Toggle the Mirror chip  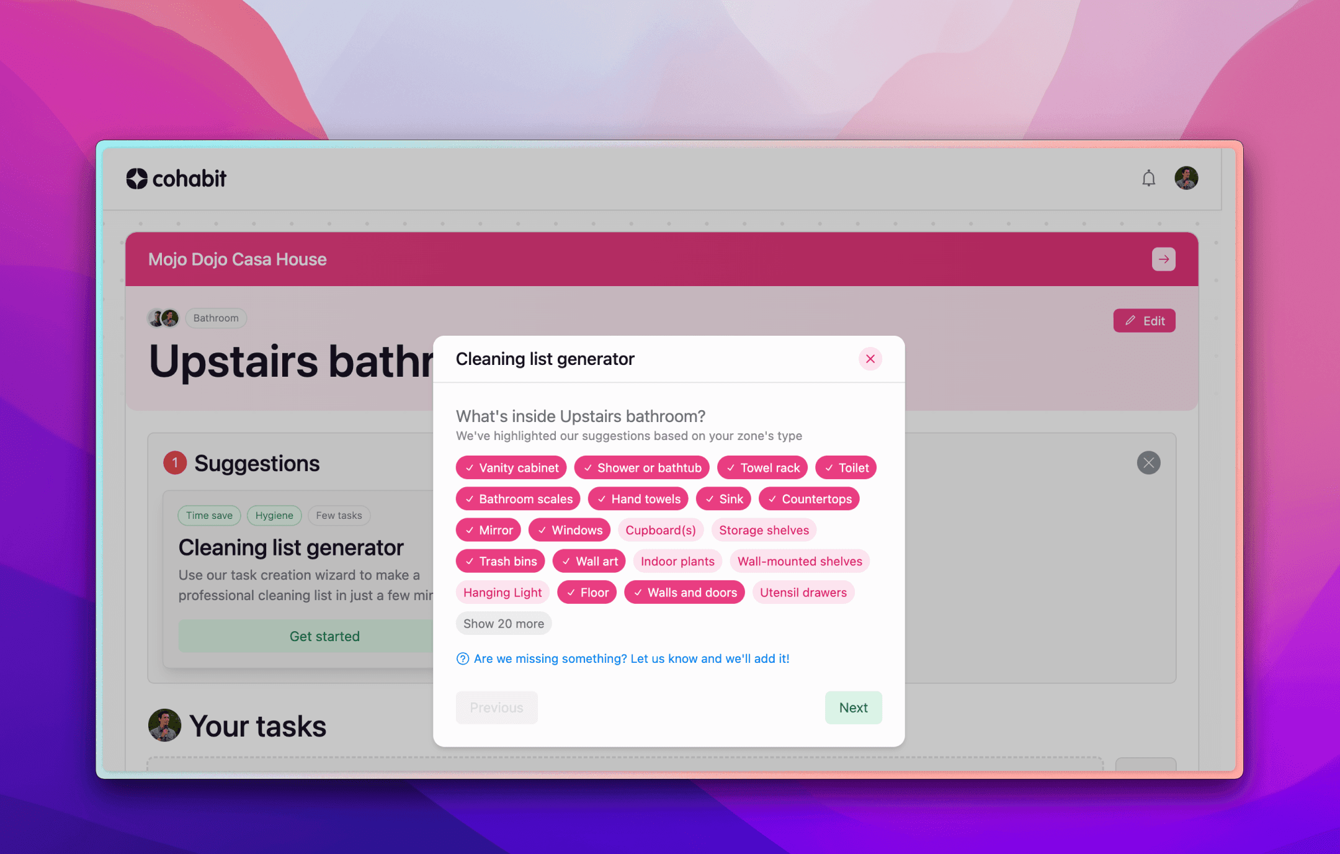(488, 530)
